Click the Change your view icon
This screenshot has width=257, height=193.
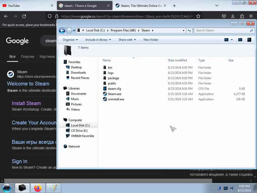point(226,40)
